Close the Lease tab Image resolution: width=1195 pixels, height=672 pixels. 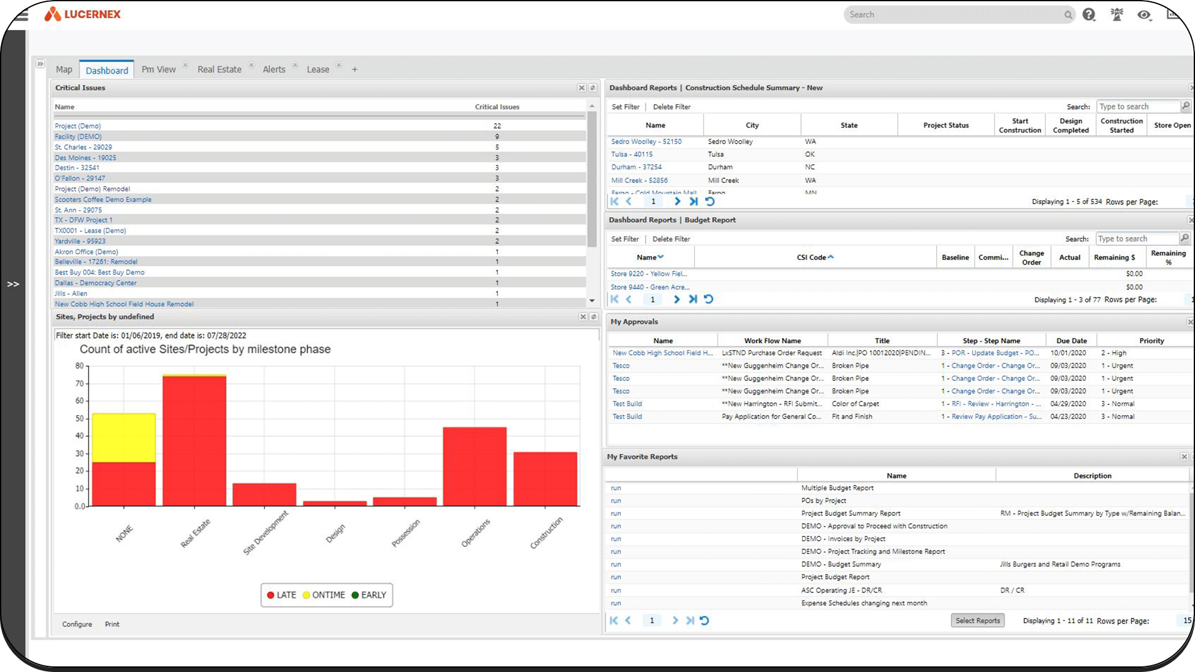pos(339,65)
